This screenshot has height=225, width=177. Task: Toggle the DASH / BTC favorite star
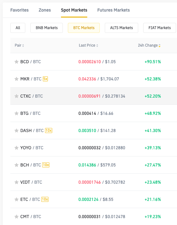click(x=17, y=130)
